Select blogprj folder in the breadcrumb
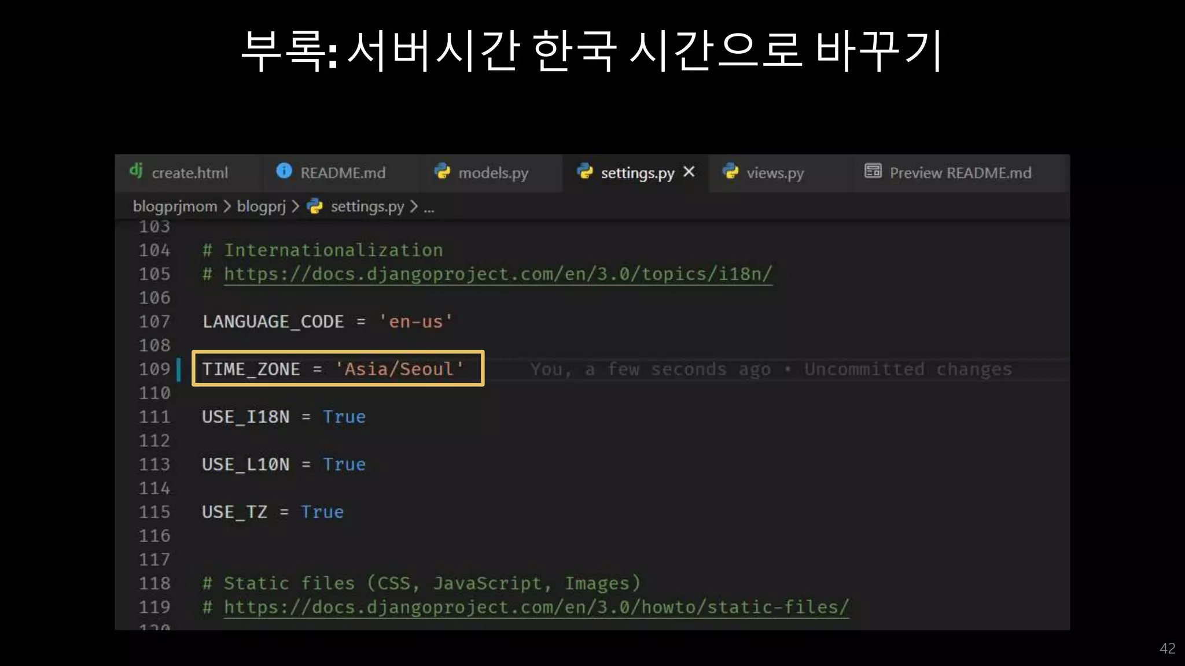Image resolution: width=1185 pixels, height=666 pixels. 262,206
